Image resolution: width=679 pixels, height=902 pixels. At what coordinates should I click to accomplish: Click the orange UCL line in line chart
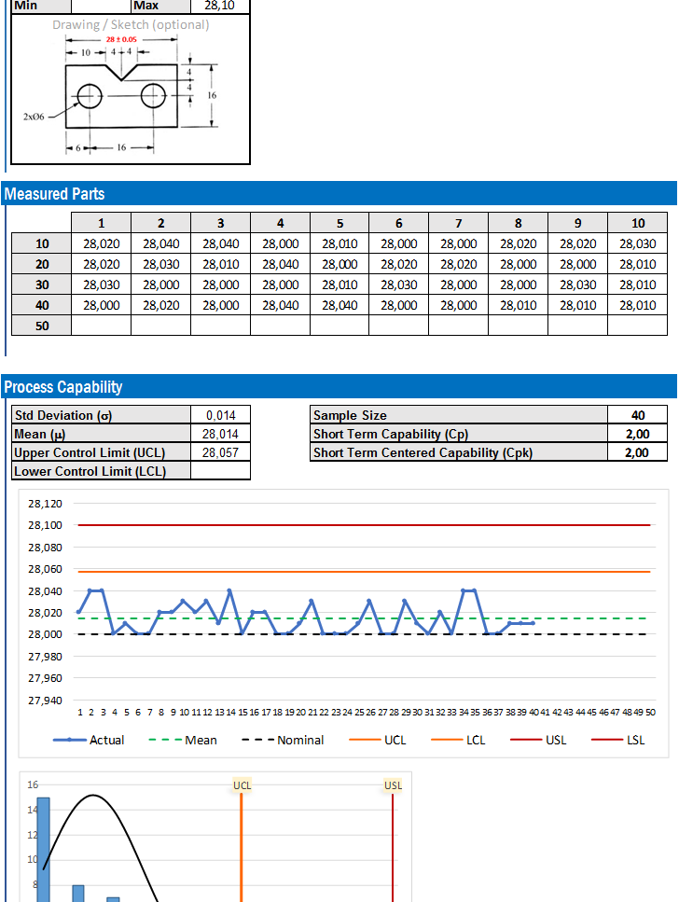point(364,572)
